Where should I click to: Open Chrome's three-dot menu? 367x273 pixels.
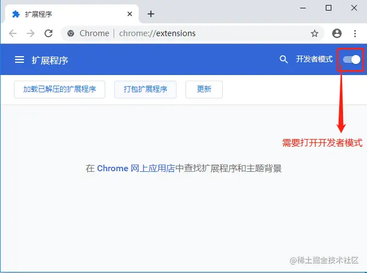point(355,34)
